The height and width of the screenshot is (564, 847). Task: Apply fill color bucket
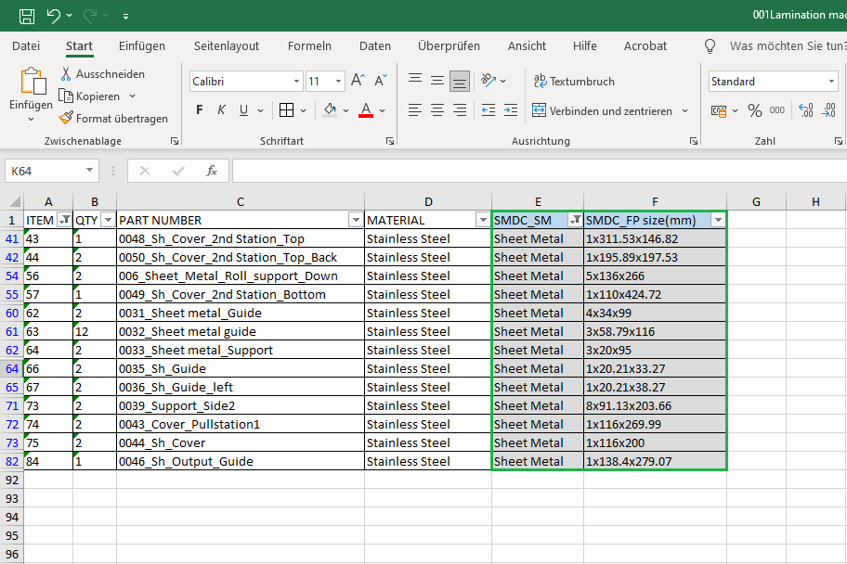(x=330, y=110)
